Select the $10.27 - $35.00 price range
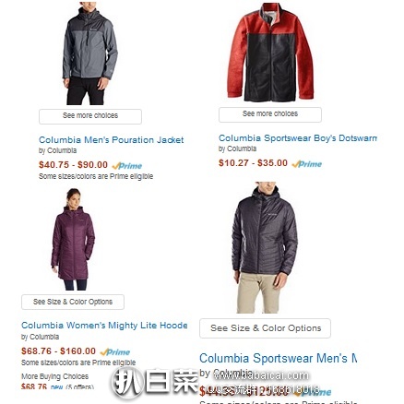Screen dimensions: 404x404 253,163
